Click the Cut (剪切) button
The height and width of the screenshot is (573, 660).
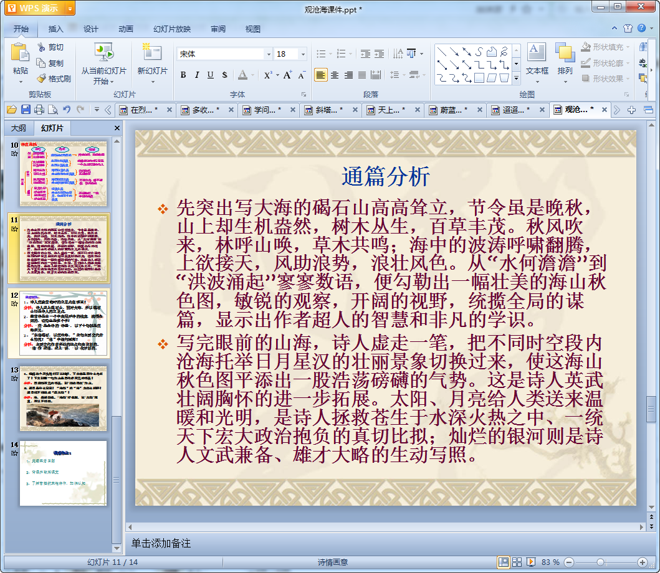[50, 47]
